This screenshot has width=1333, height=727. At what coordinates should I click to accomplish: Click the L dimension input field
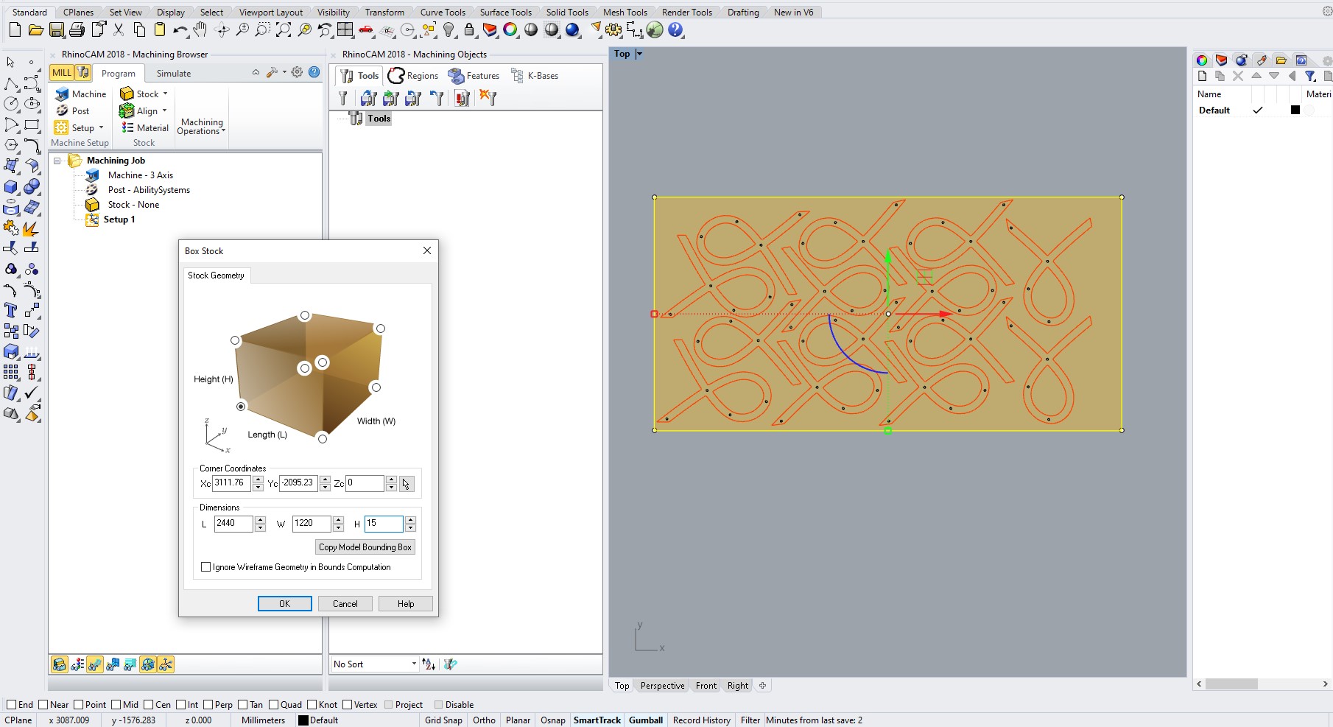(x=233, y=524)
